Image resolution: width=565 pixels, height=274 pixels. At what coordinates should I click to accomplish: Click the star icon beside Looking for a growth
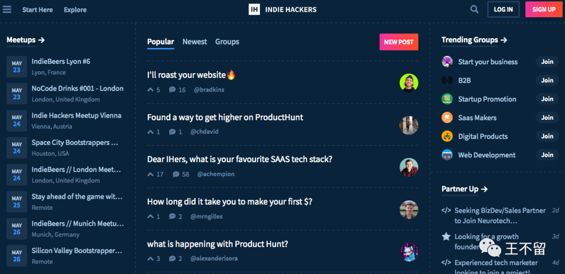pos(446,236)
